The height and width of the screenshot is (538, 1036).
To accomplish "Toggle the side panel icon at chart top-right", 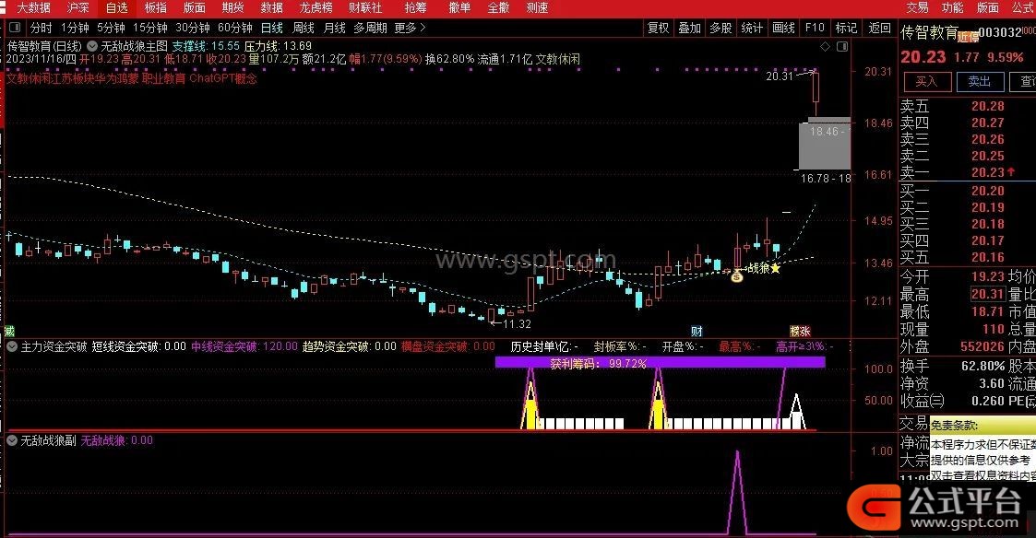I will click(x=841, y=46).
